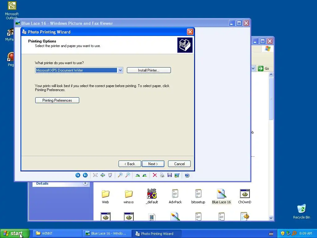
Task: Click Next in the wizard
Action: (153, 164)
